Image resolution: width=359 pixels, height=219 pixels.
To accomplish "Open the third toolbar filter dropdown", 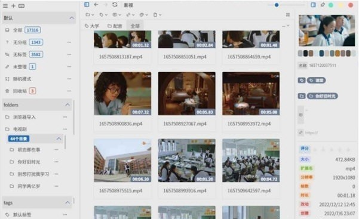I will click(116, 15).
